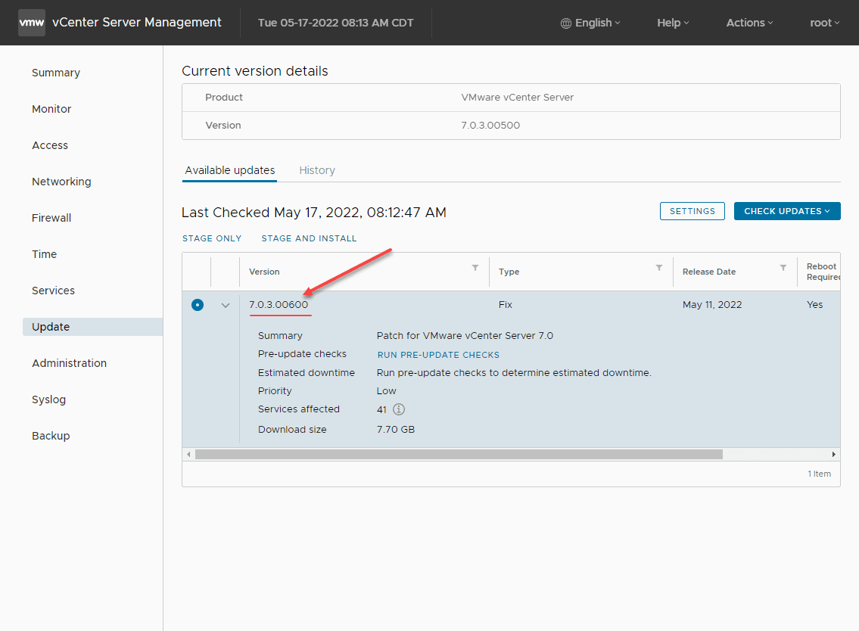This screenshot has width=859, height=631.
Task: Click the globe language icon
Action: tap(566, 23)
